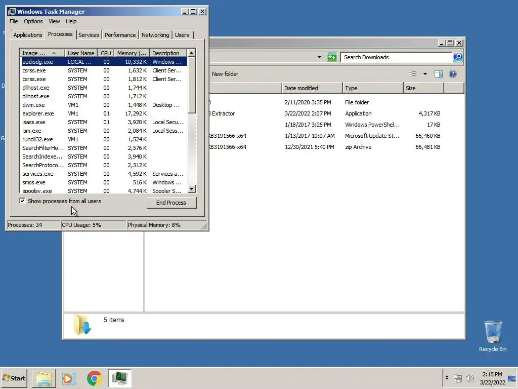
Task: Open the Start menu
Action: click(14, 378)
